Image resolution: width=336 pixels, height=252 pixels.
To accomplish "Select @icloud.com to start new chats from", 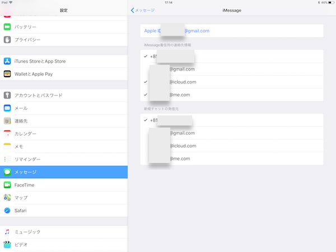I will [x=232, y=146].
